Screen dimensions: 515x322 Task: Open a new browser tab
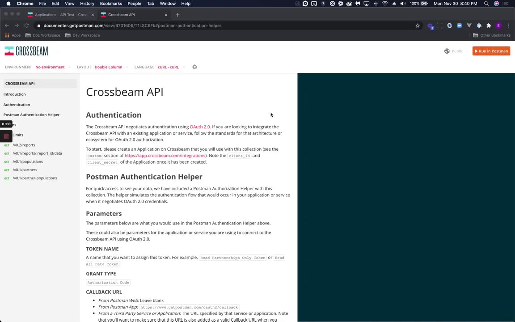177,15
